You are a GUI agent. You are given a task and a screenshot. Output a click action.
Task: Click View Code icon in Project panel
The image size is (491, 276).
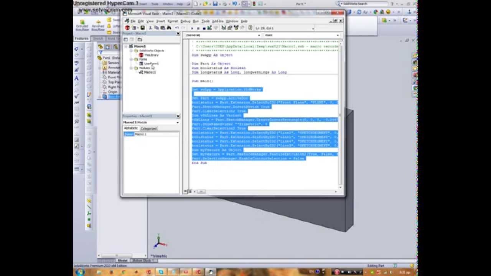tap(125, 39)
